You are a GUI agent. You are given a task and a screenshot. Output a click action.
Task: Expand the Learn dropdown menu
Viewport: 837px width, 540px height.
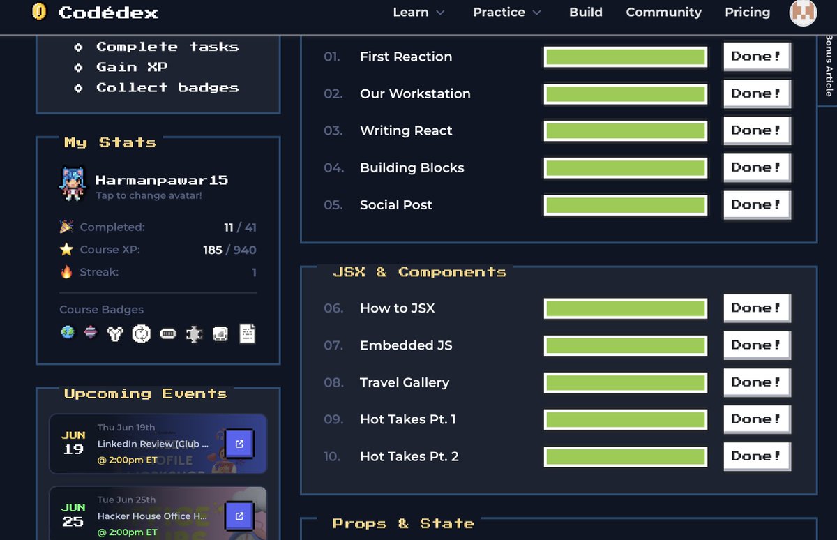418,12
